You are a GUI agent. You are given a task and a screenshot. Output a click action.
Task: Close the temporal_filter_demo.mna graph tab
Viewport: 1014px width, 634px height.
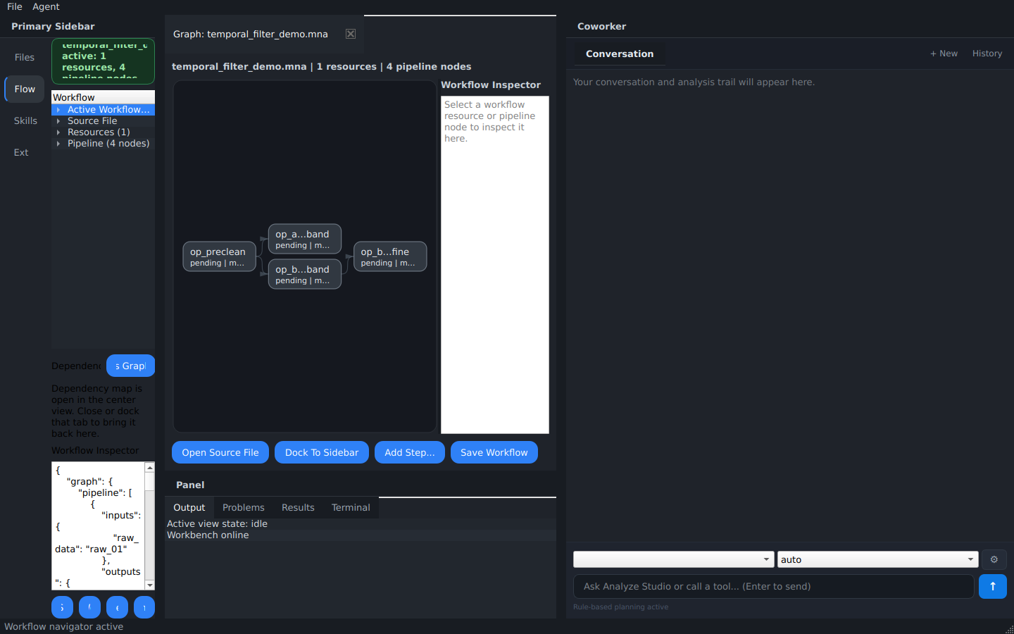point(351,34)
